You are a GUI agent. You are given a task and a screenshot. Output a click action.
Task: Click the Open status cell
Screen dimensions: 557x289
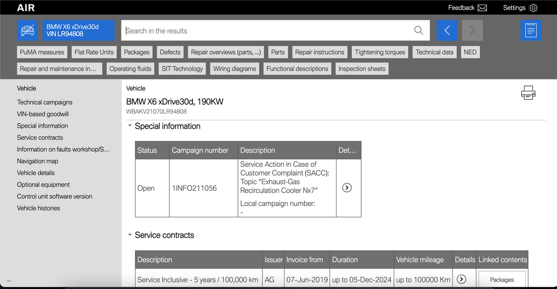click(x=152, y=188)
